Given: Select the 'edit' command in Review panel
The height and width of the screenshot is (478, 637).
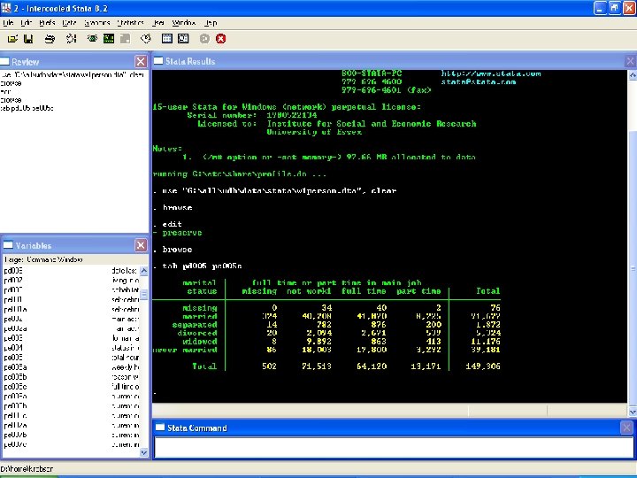Looking at the screenshot, I should 5,91.
